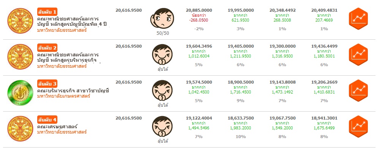Click the orange chart icon for rank 1

[359, 18]
